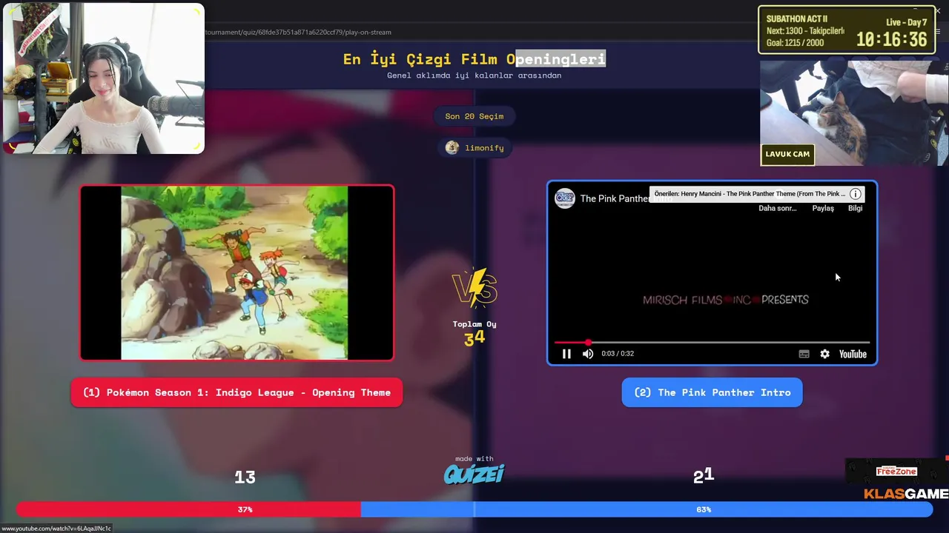Click the browser address bar URL
949x533 pixels.
pos(298,32)
